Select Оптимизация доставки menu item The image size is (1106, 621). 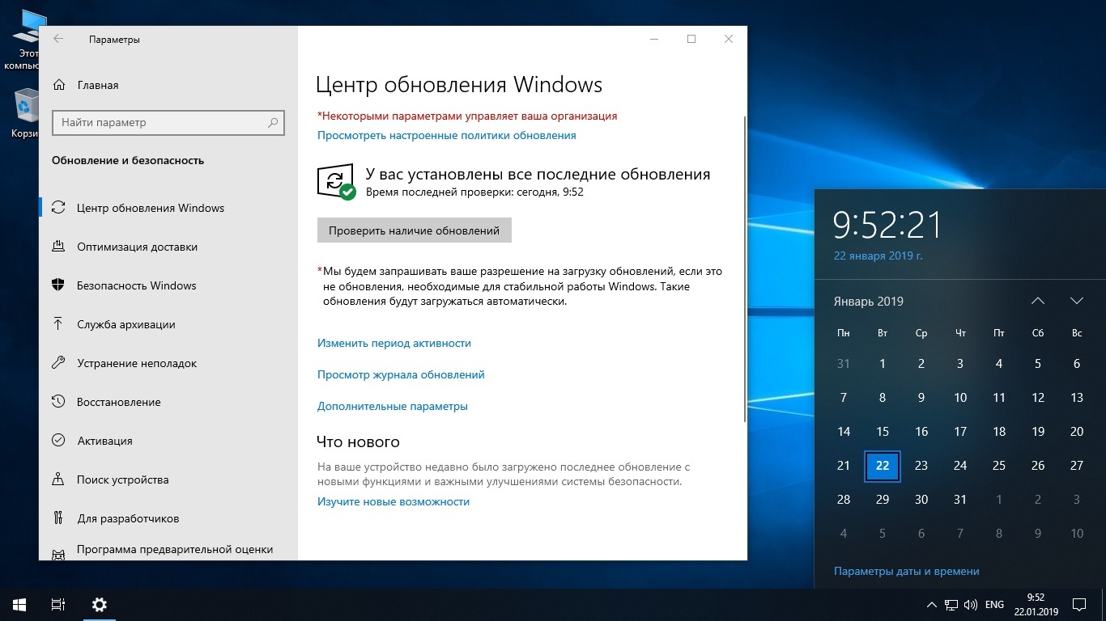(x=168, y=247)
